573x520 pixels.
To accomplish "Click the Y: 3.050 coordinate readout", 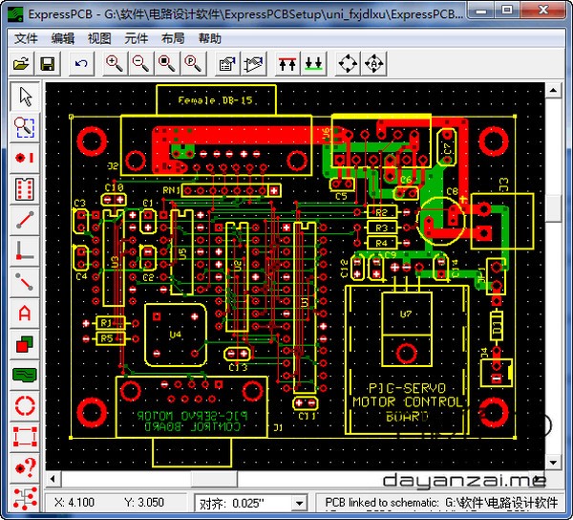I will [x=144, y=503].
